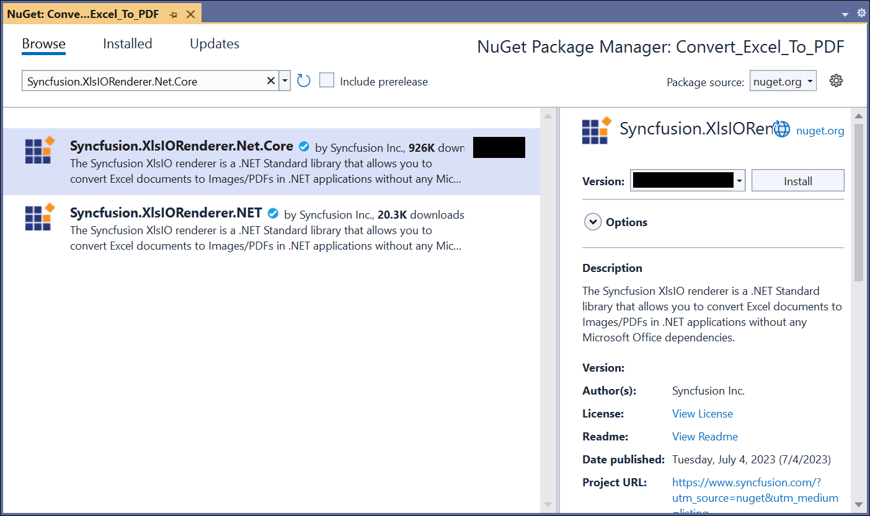The height and width of the screenshot is (516, 870).
Task: Close the NuGet package manager tab
Action: point(190,14)
